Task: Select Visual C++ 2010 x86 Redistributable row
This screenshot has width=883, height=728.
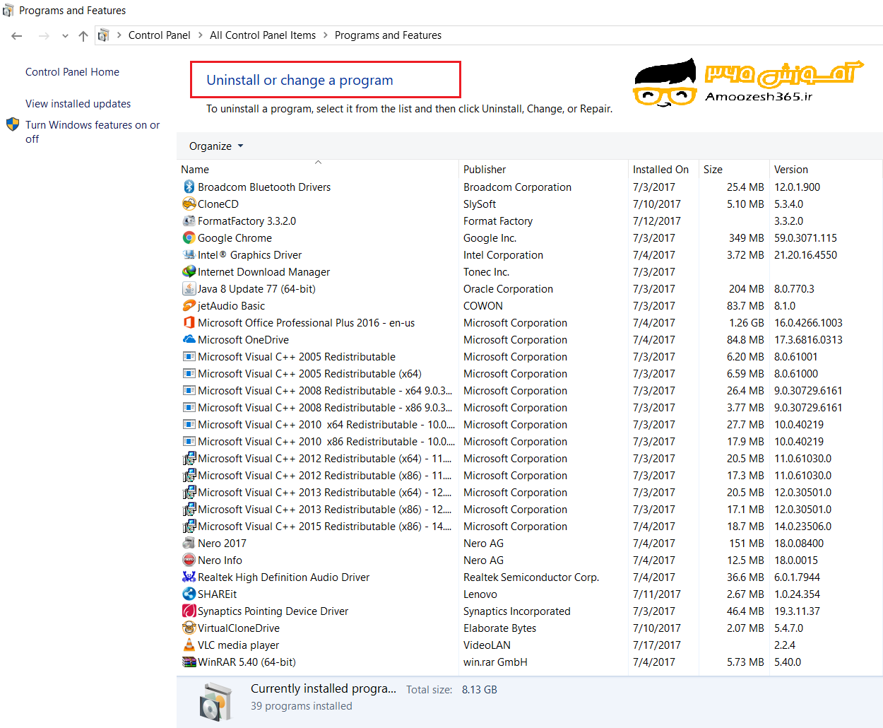Action: (x=529, y=441)
